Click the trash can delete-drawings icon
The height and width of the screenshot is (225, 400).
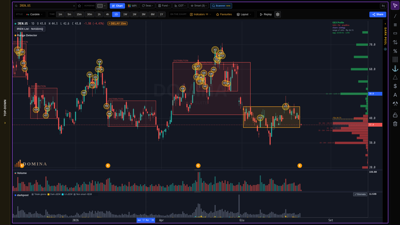coord(395,124)
